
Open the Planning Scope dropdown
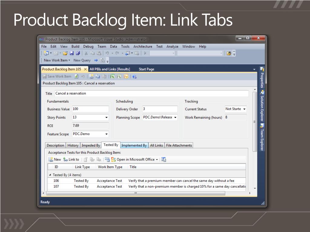(x=175, y=118)
